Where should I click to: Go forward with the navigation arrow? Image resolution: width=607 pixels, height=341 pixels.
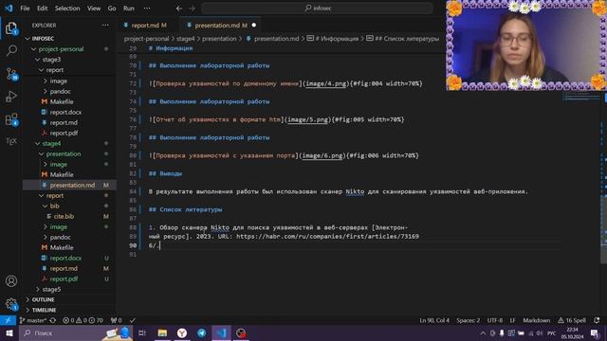tap(192, 9)
